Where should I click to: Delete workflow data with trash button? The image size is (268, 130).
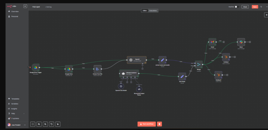coord(159,124)
